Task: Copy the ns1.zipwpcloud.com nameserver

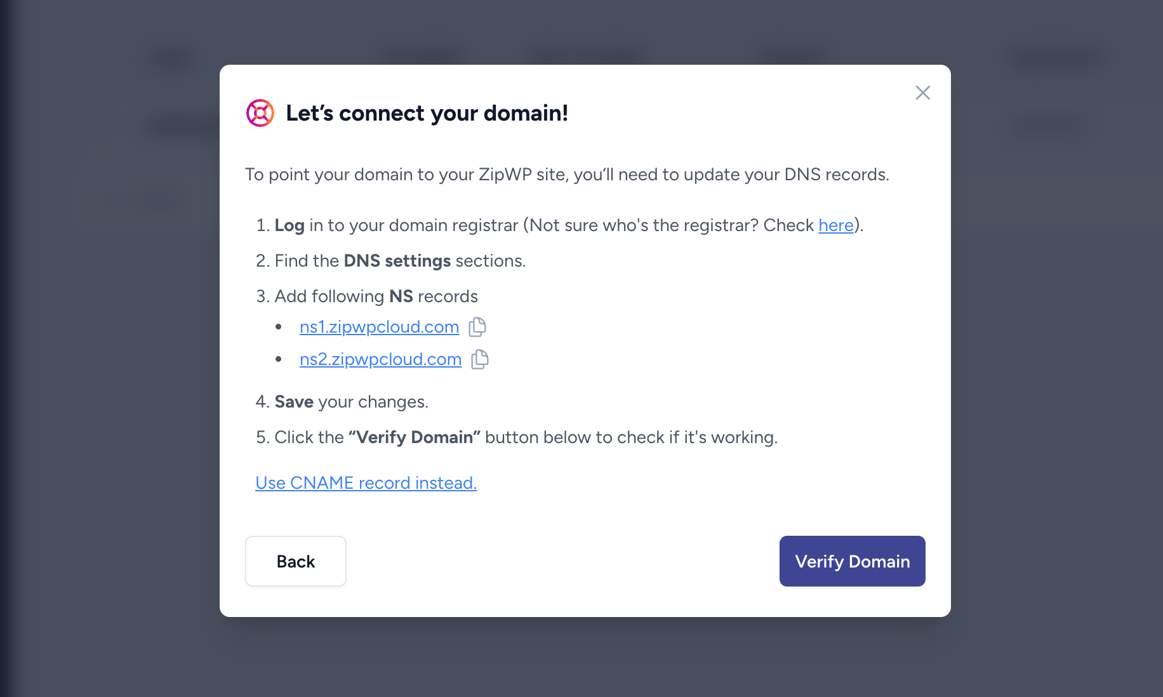Action: click(477, 327)
